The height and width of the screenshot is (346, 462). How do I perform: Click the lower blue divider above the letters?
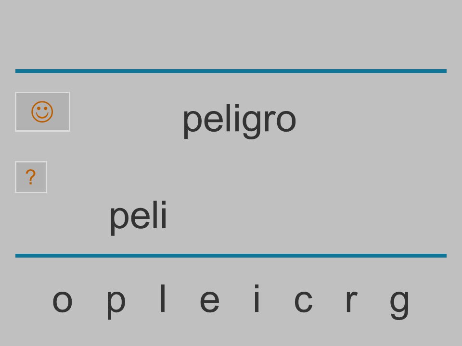[231, 255]
